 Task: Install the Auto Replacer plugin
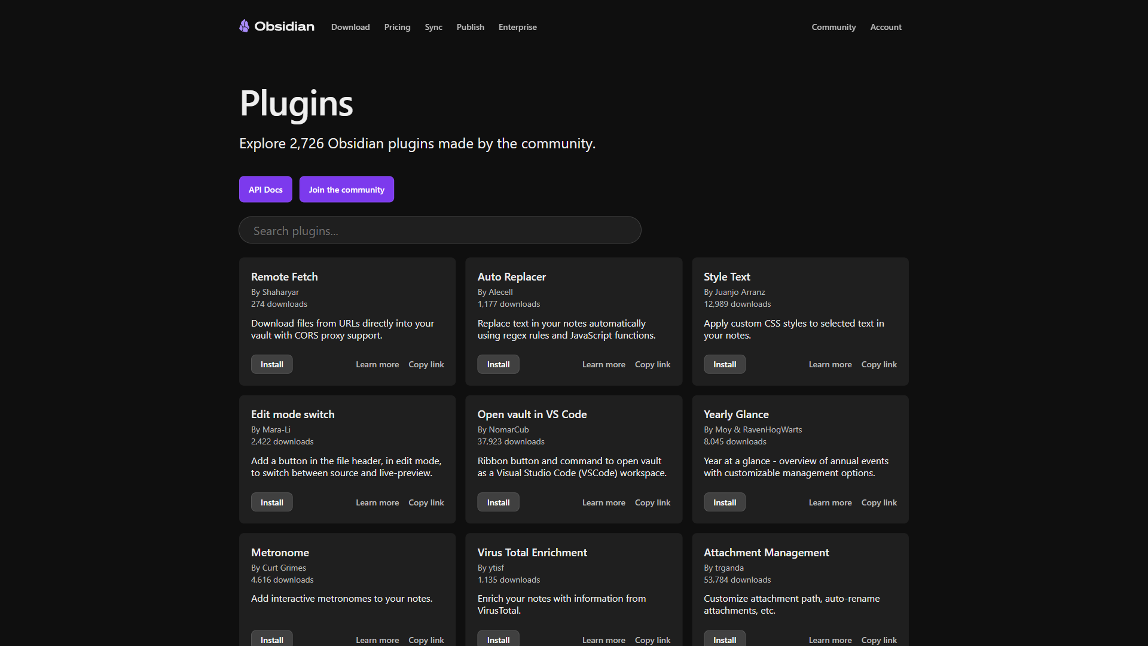click(x=498, y=364)
